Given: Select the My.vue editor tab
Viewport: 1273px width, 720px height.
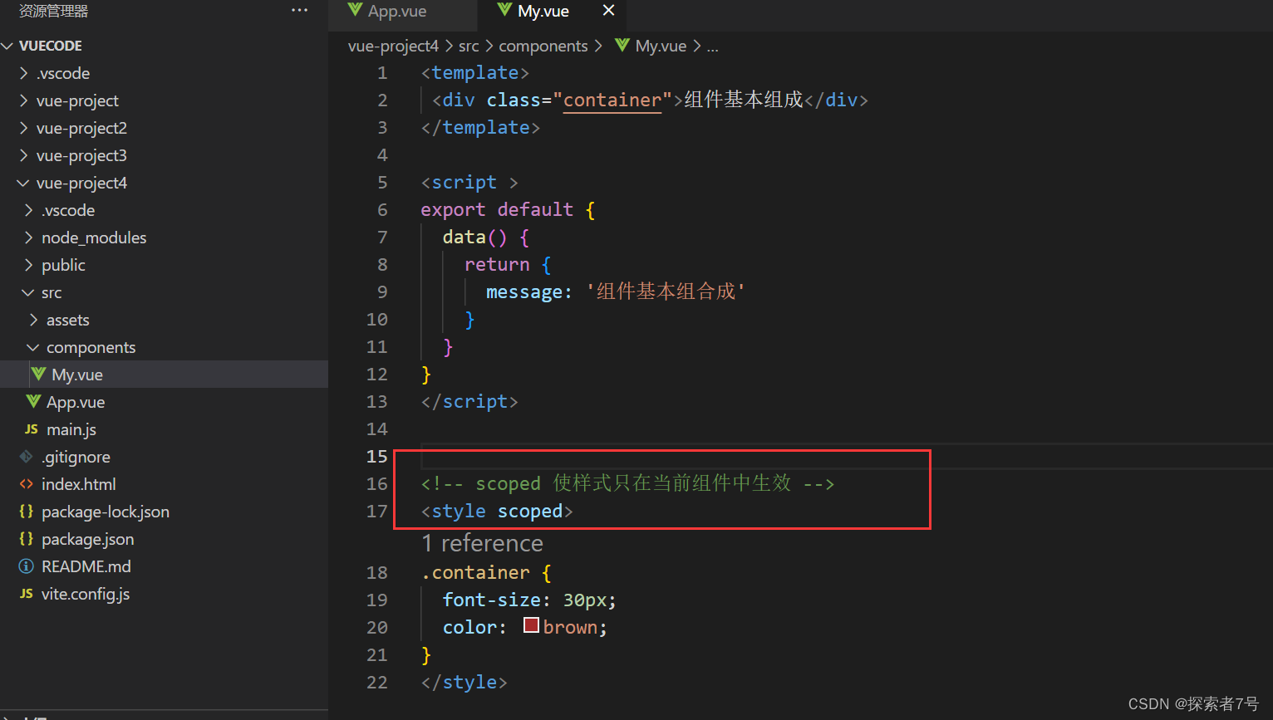Looking at the screenshot, I should click(x=543, y=11).
